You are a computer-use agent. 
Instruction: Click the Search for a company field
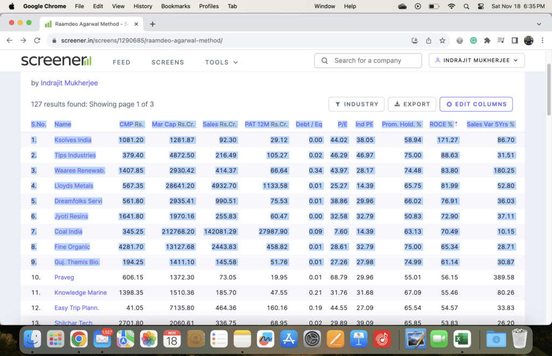point(368,60)
